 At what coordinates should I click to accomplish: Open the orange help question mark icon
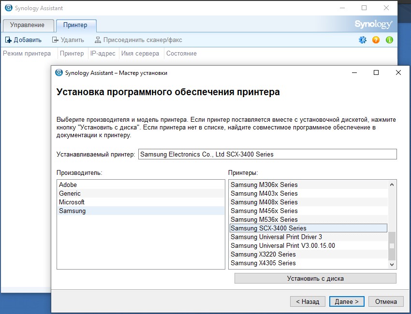point(376,40)
